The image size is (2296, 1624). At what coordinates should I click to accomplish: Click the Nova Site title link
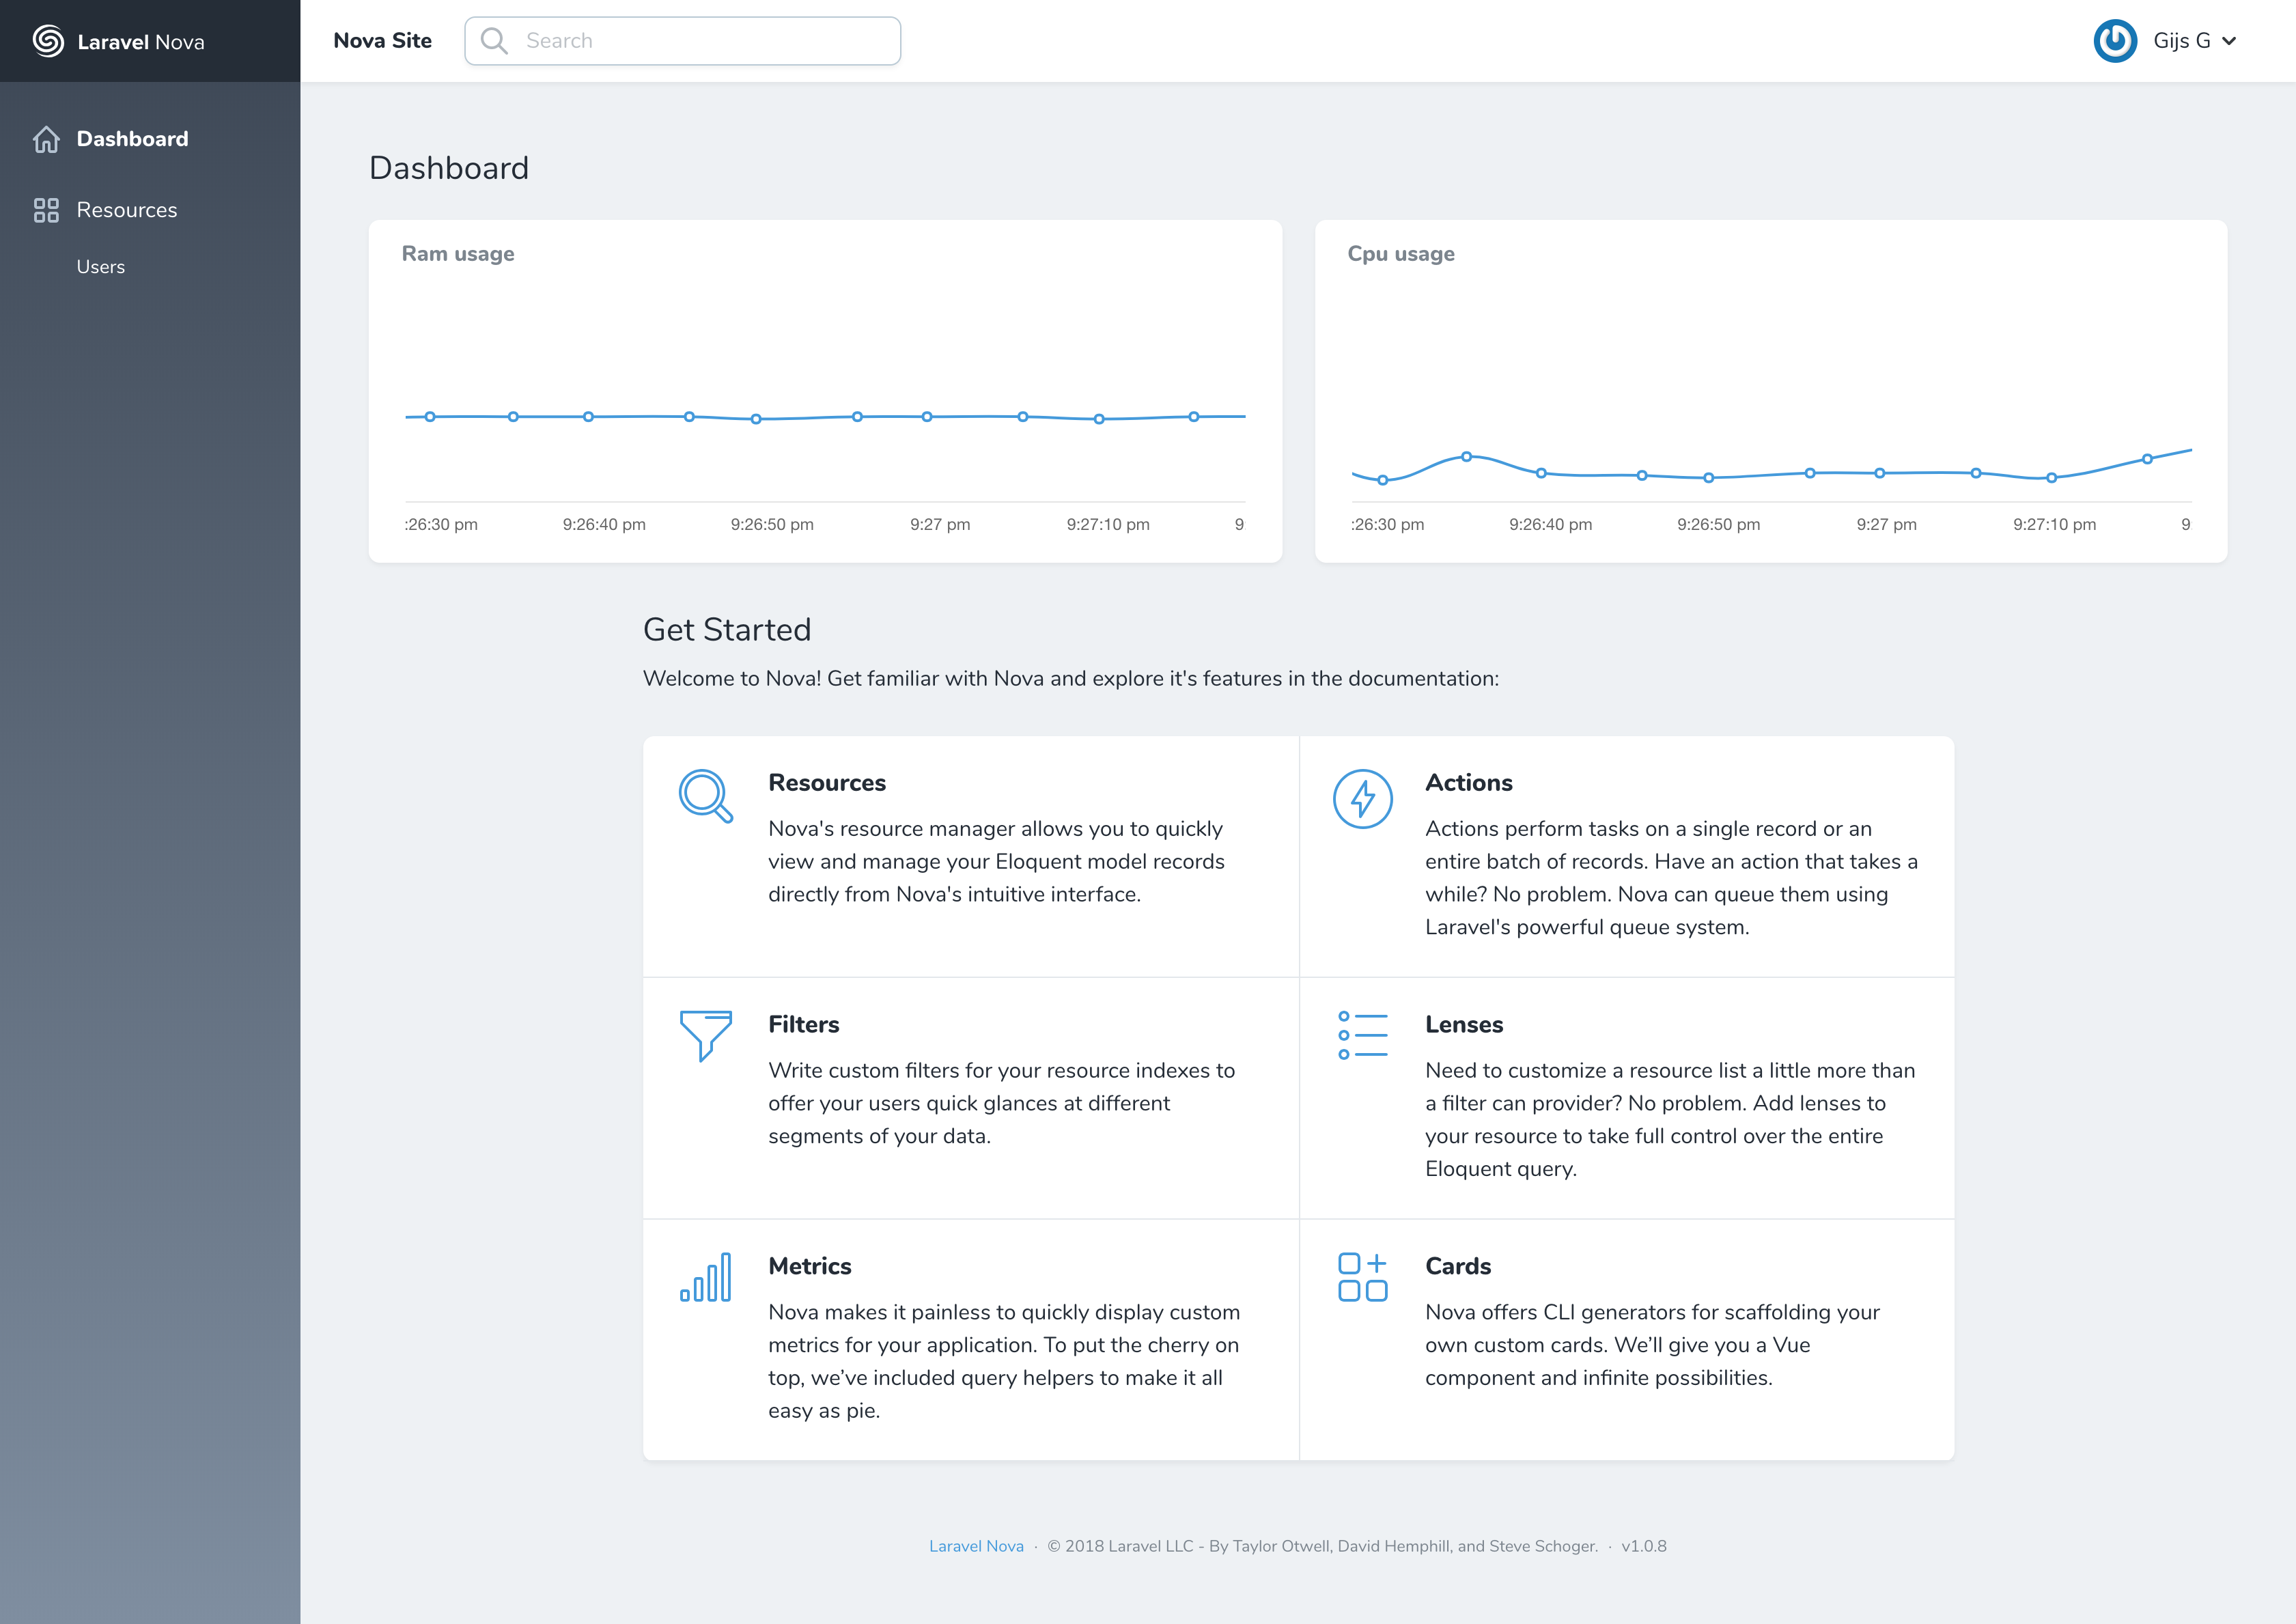[x=382, y=41]
